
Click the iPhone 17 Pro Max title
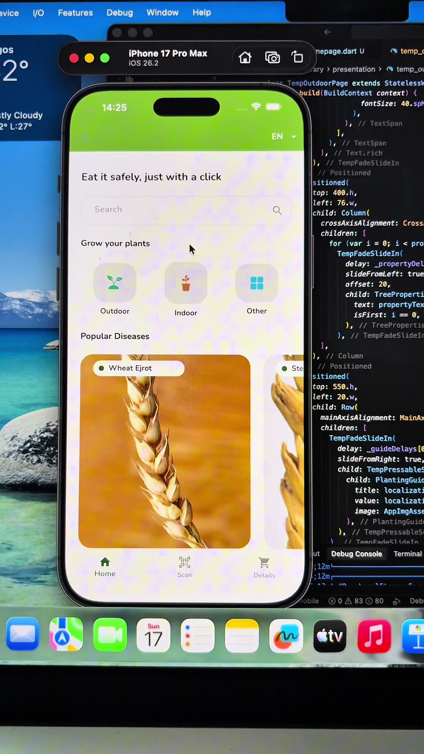point(168,53)
